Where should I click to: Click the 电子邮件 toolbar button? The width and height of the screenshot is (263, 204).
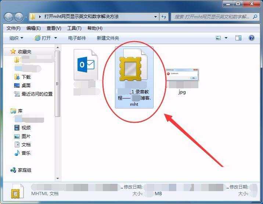(77, 38)
